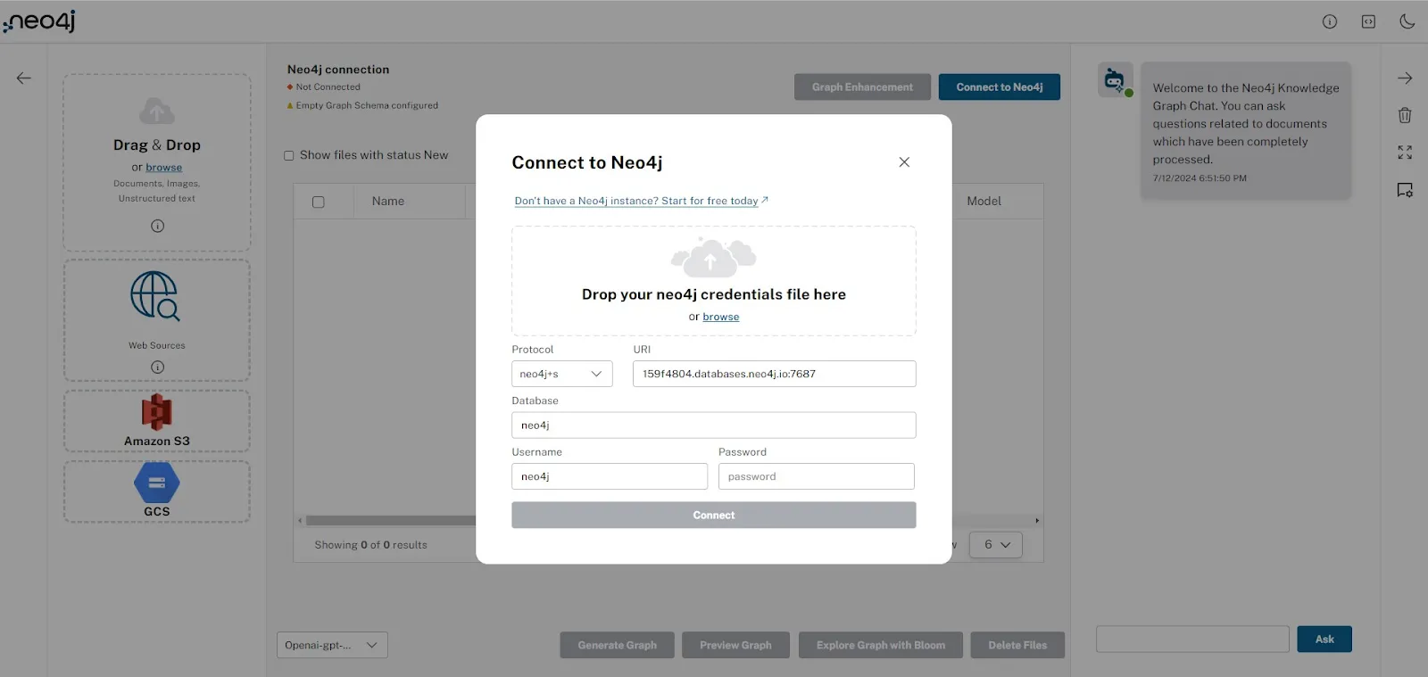
Task: Click 'Showing 0 of 0 results' text
Action: point(371,545)
